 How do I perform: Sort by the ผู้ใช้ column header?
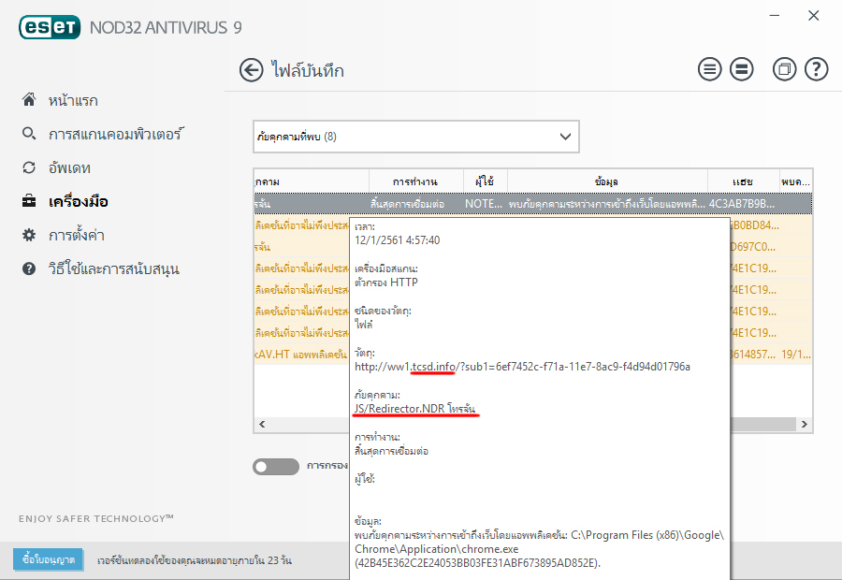(x=485, y=181)
